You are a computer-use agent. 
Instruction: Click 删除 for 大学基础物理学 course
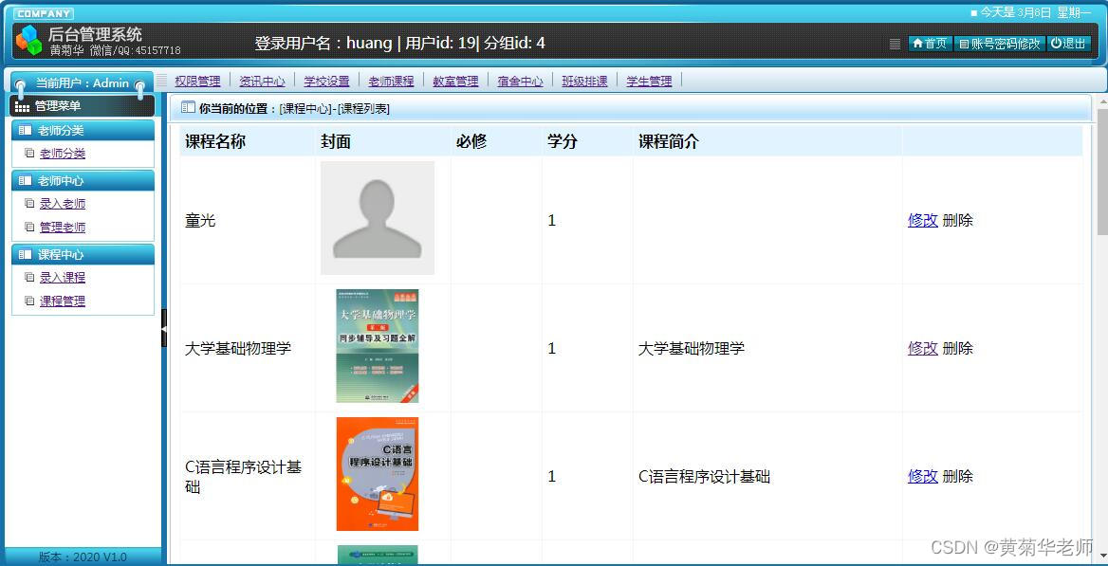957,348
